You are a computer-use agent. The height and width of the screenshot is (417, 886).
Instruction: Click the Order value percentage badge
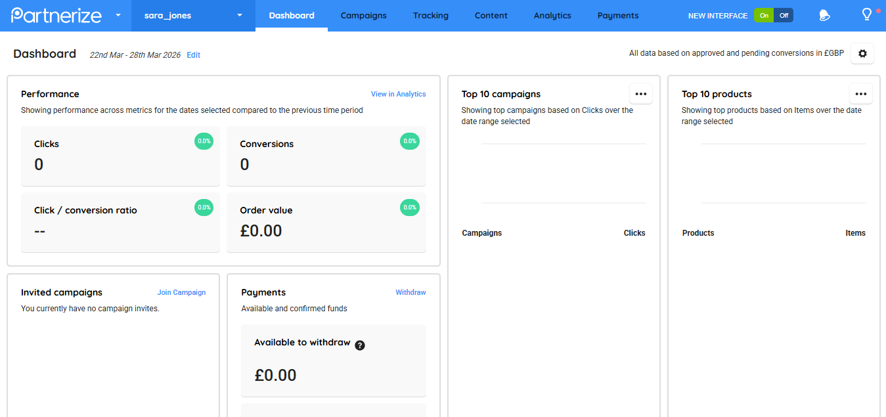click(x=410, y=207)
